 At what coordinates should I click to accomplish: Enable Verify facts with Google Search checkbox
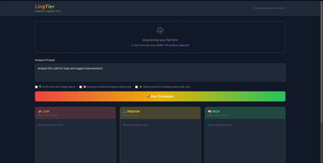point(36,87)
